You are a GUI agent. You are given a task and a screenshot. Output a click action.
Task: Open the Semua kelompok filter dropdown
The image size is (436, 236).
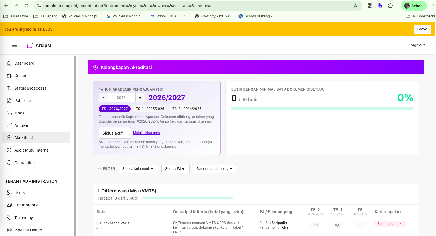click(x=138, y=169)
